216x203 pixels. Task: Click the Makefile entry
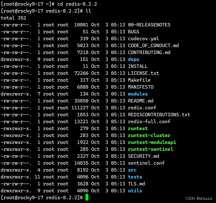[x=139, y=80]
